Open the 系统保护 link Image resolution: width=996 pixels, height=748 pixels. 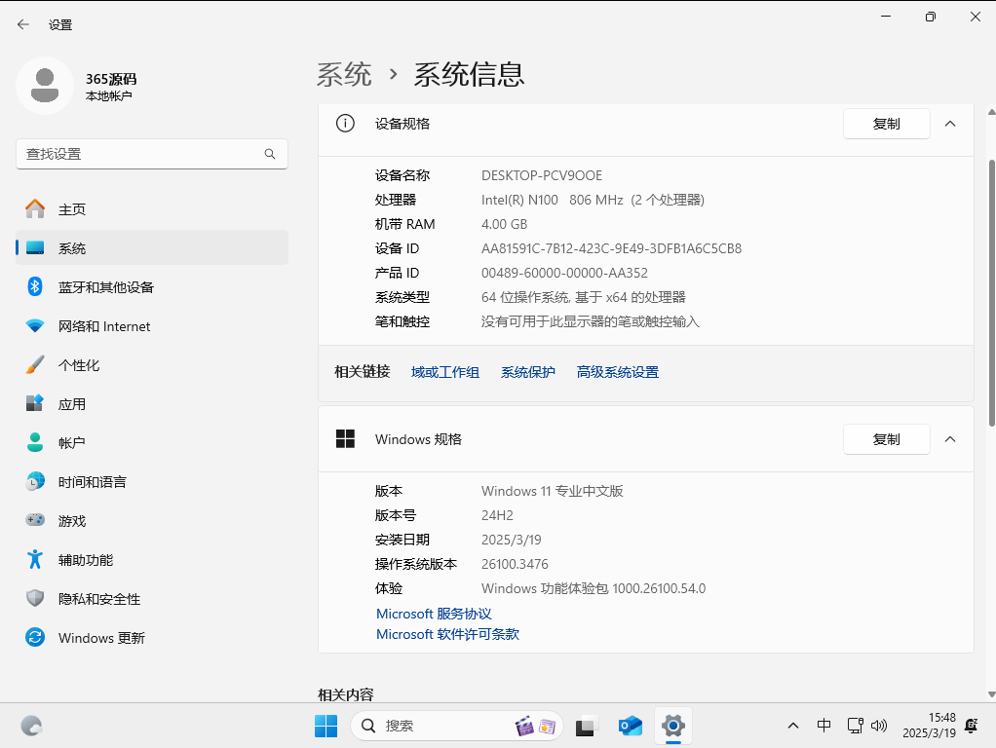tap(528, 372)
